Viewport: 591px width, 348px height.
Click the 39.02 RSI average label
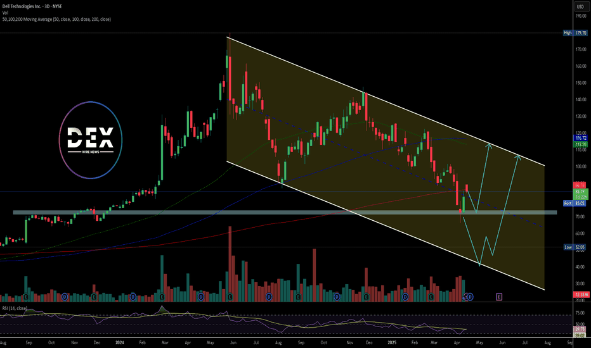[580, 335]
